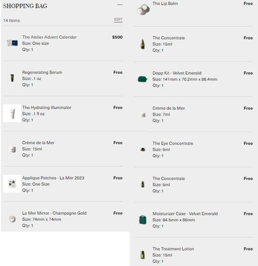This screenshot has height=266, width=258.
Task: View The Hydrating Illuminator thumbnail
Action: (12, 113)
